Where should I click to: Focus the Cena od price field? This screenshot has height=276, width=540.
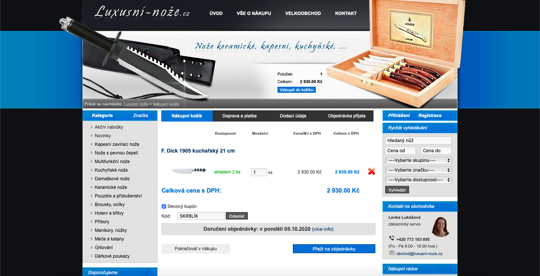400,150
